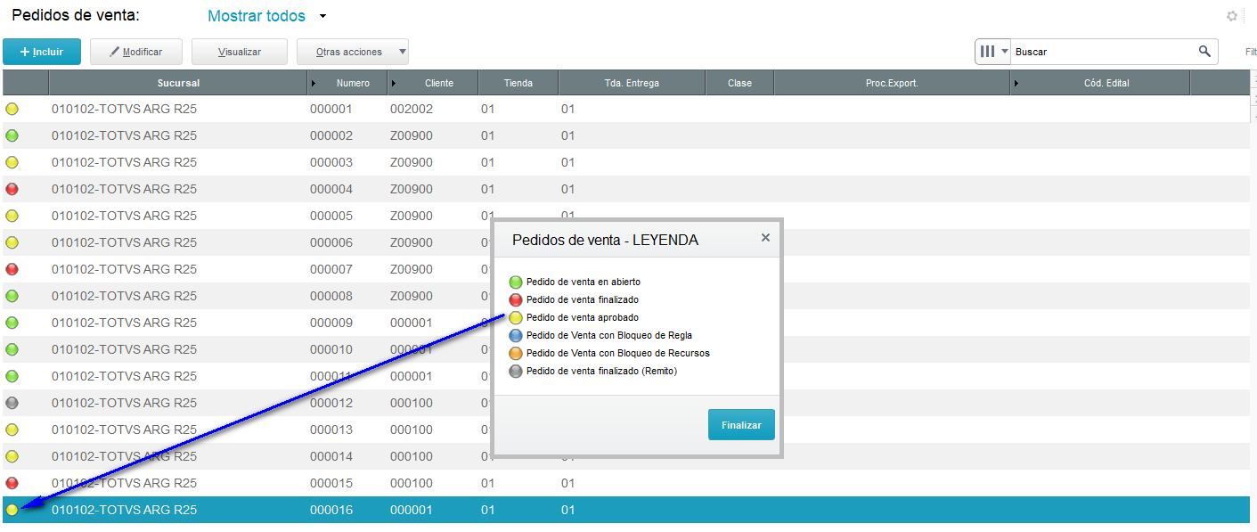Sort by the Sucursal column header
The height and width of the screenshot is (532, 1257).
[x=178, y=83]
